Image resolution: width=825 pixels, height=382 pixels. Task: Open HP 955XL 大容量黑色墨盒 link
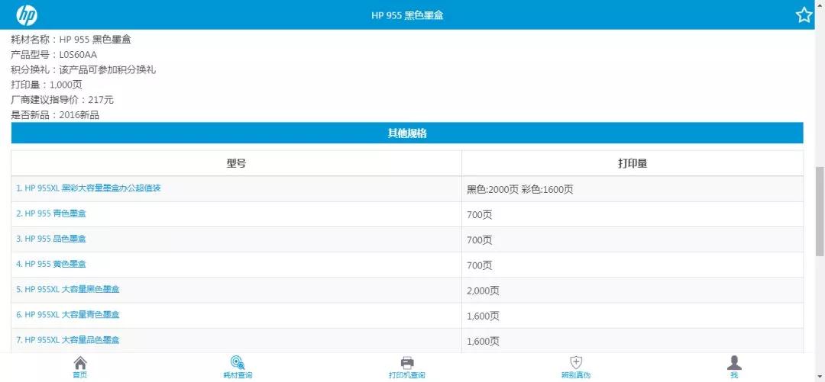tap(68, 289)
